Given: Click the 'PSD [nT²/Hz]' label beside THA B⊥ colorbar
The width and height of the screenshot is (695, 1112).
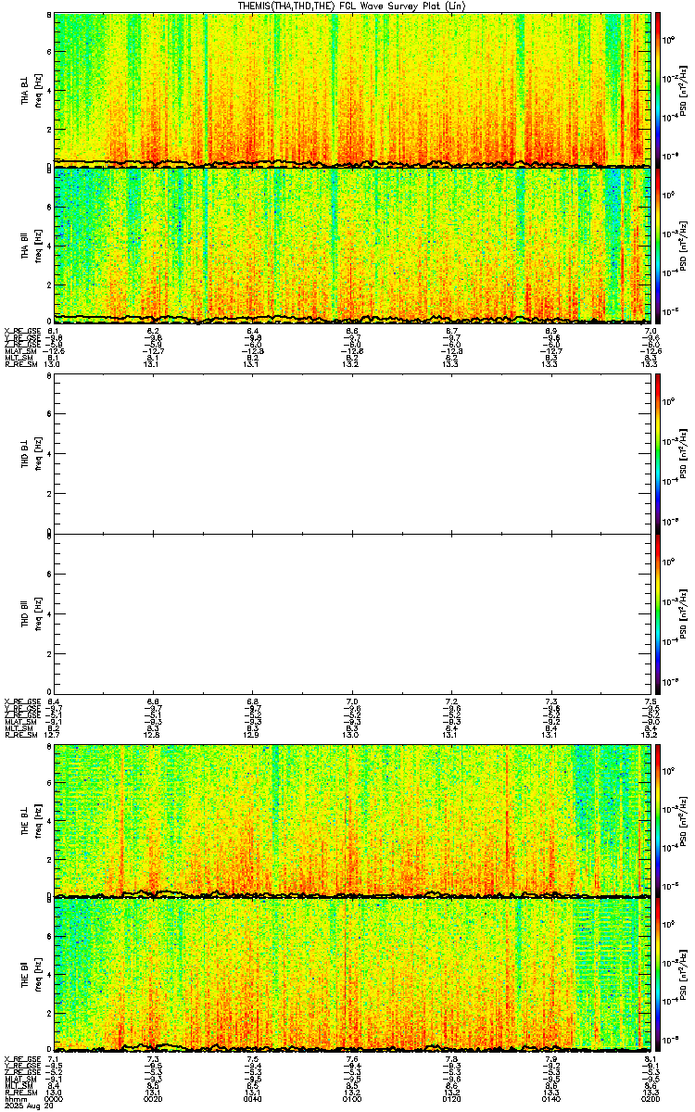Looking at the screenshot, I should (684, 89).
